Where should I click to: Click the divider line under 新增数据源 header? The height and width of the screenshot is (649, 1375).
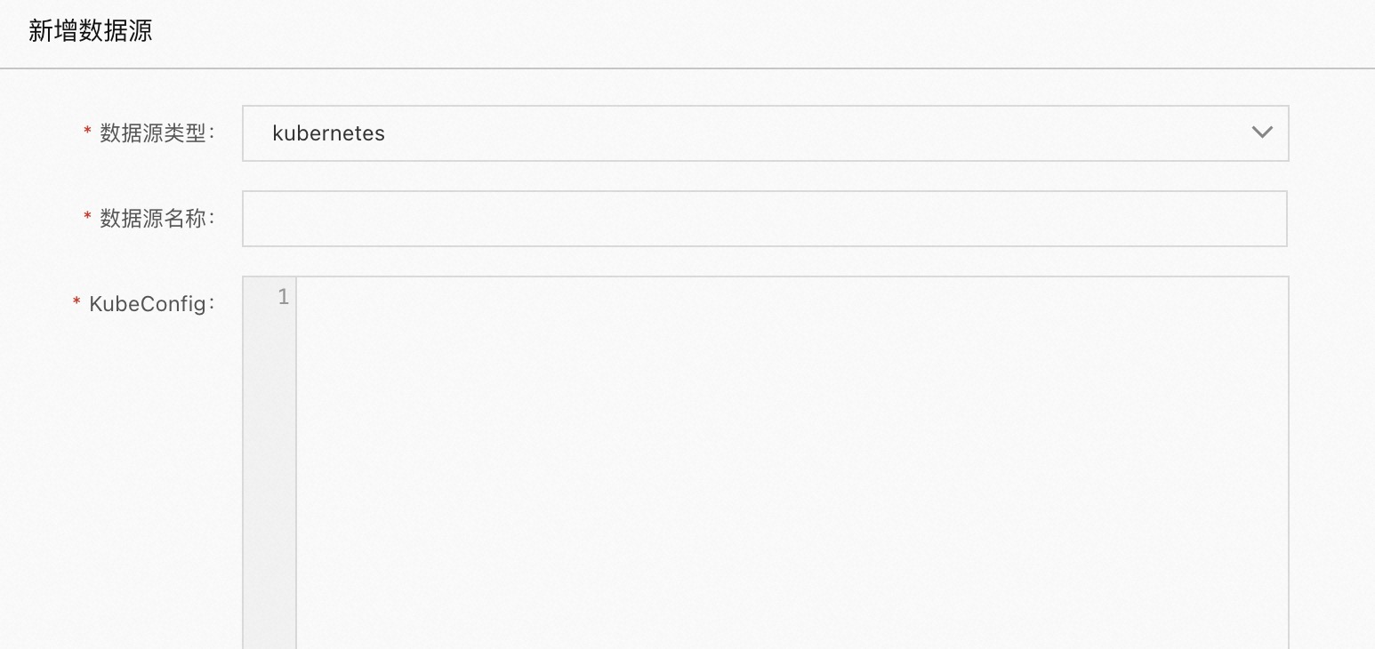tap(687, 68)
